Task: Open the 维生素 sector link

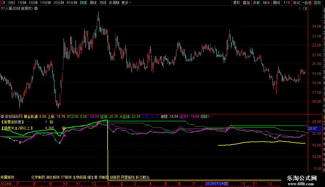Action: pos(92,178)
